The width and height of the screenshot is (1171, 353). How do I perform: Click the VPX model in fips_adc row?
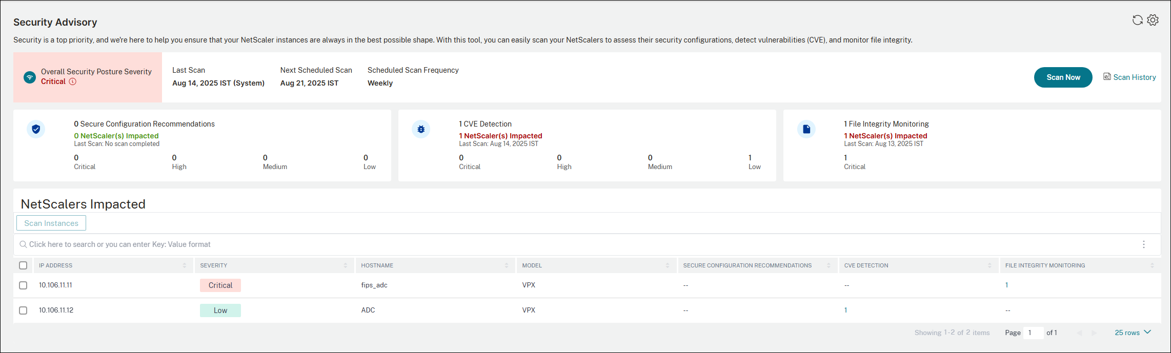(529, 285)
